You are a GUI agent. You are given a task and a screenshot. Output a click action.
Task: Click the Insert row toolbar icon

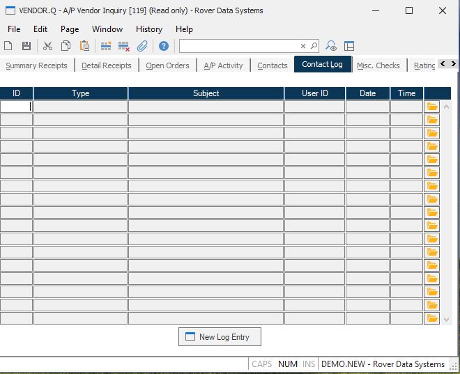tap(106, 46)
